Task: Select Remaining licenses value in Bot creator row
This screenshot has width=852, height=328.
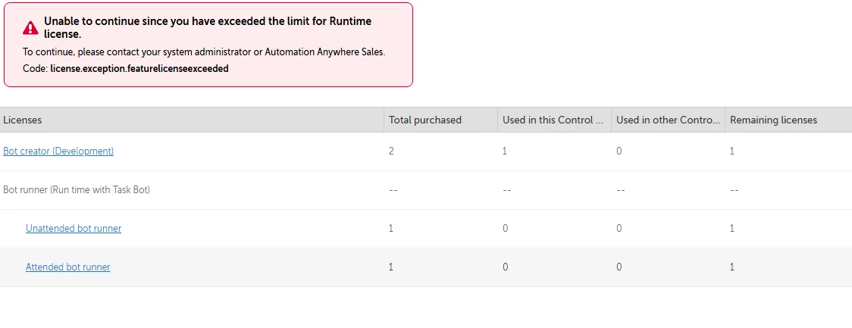Action: point(732,152)
